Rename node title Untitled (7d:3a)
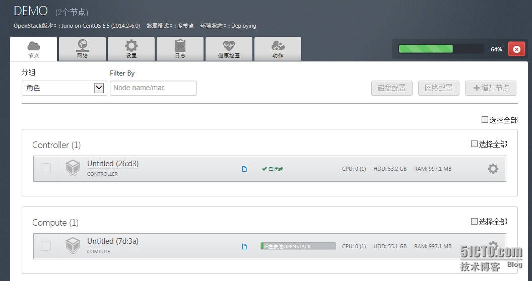532x281 pixels. click(x=113, y=241)
